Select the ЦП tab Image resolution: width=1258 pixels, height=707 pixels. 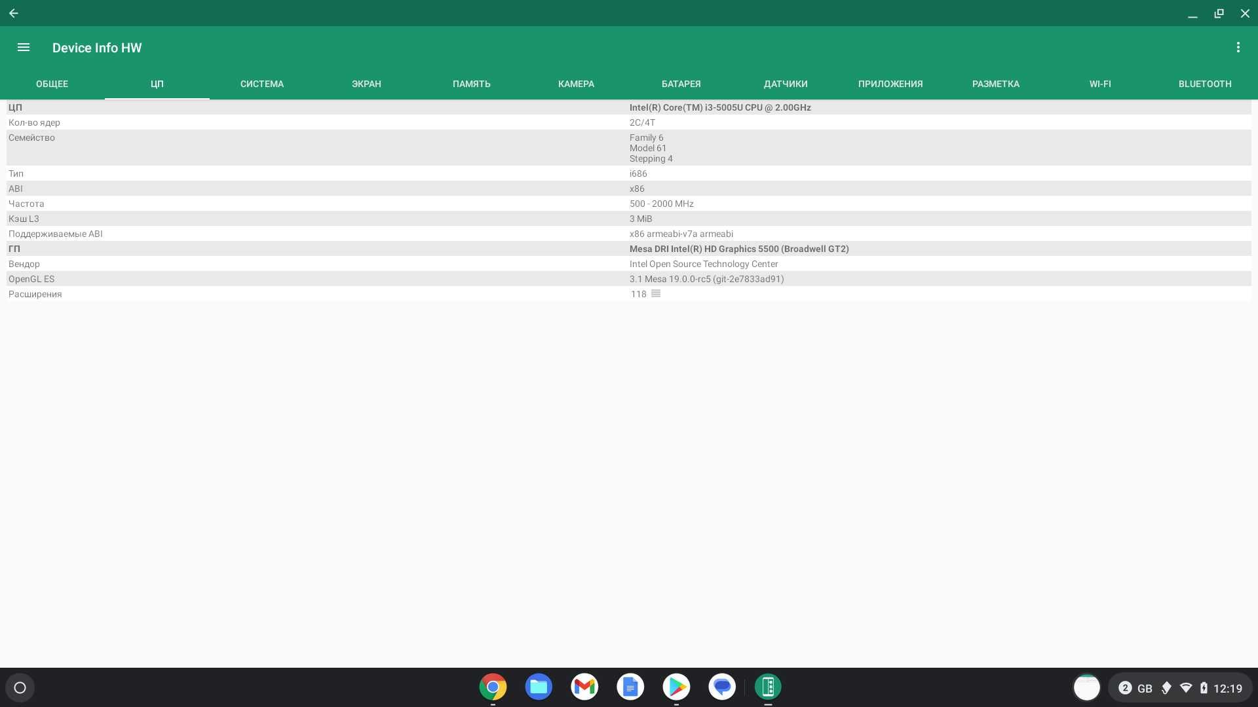(157, 84)
